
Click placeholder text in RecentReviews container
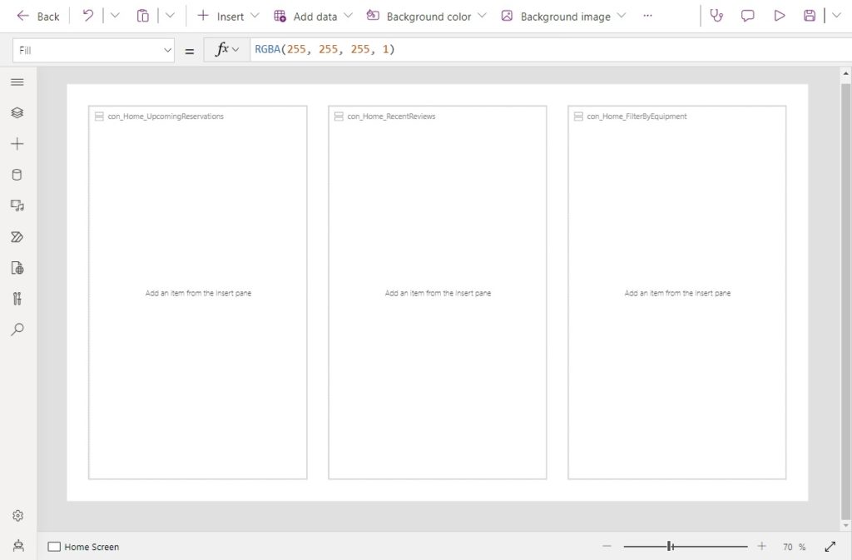point(438,293)
